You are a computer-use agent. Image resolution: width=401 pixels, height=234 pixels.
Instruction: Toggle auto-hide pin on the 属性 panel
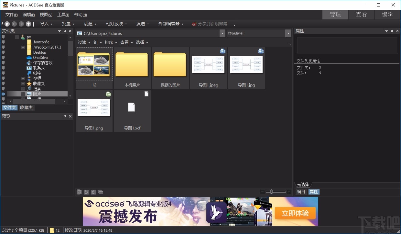click(392, 31)
